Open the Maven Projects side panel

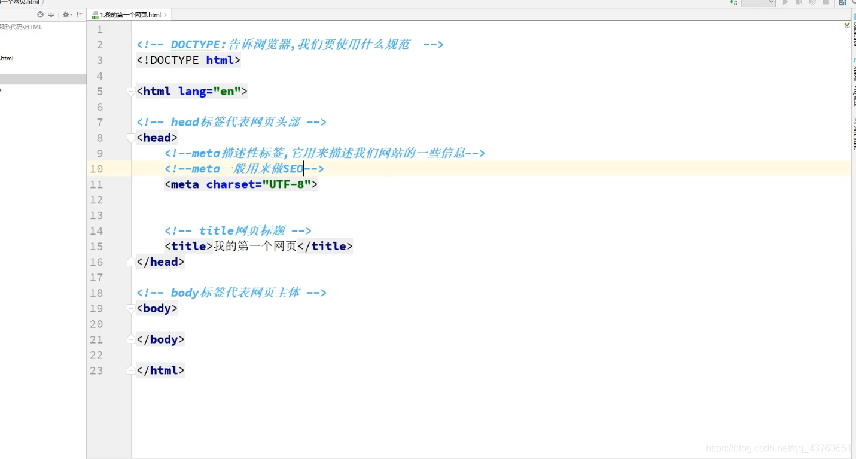tap(853, 81)
